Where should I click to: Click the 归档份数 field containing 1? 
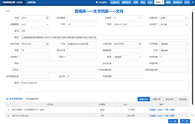(x=174, y=57)
